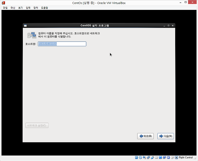Open the 파일 menu
198x161 pixels.
click(x=5, y=8)
